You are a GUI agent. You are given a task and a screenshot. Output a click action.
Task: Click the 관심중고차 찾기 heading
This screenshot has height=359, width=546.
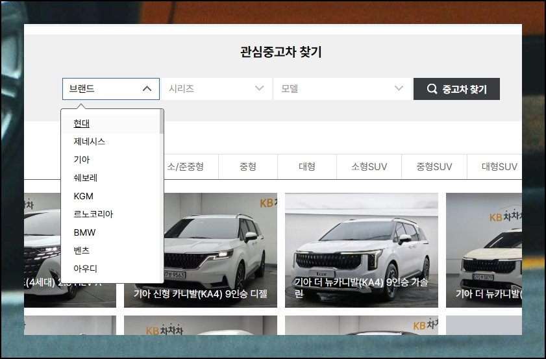pyautogui.click(x=280, y=52)
